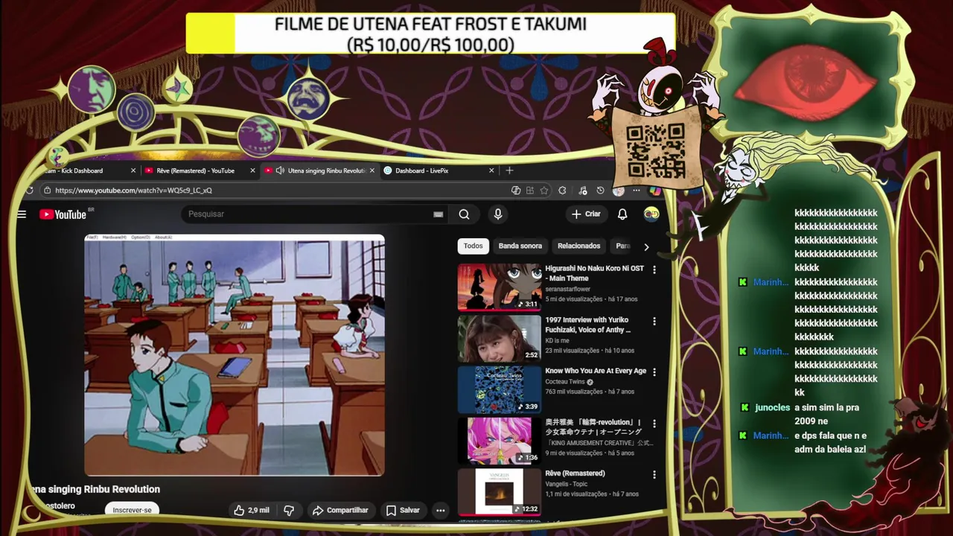
Task: Open 1997 Interview with Yuriko Fuchizaki thumbnail
Action: coord(499,338)
